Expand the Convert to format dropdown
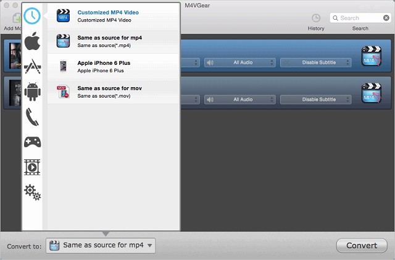395x260 pixels. [101, 245]
